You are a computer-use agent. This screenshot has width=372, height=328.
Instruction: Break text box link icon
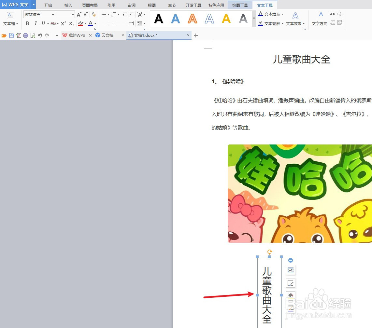340,14
